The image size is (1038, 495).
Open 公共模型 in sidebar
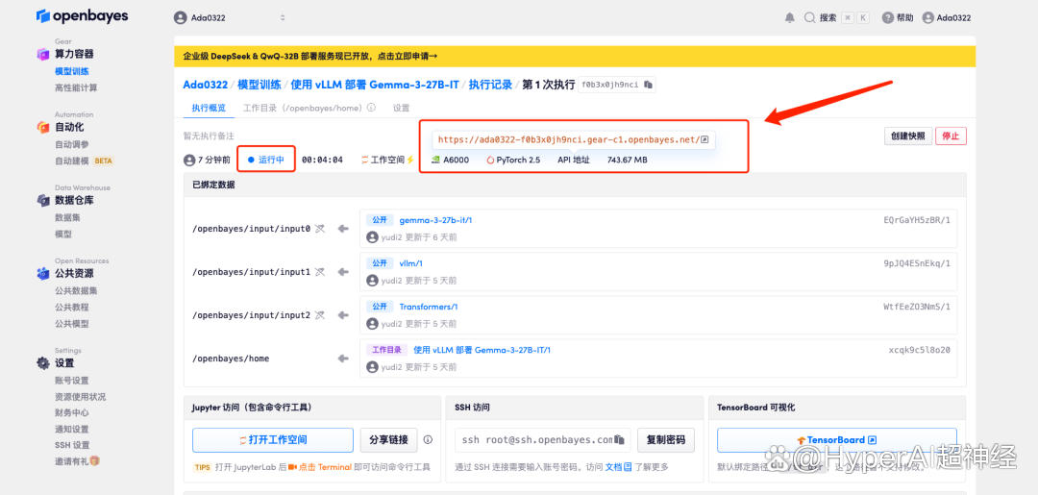click(x=71, y=324)
